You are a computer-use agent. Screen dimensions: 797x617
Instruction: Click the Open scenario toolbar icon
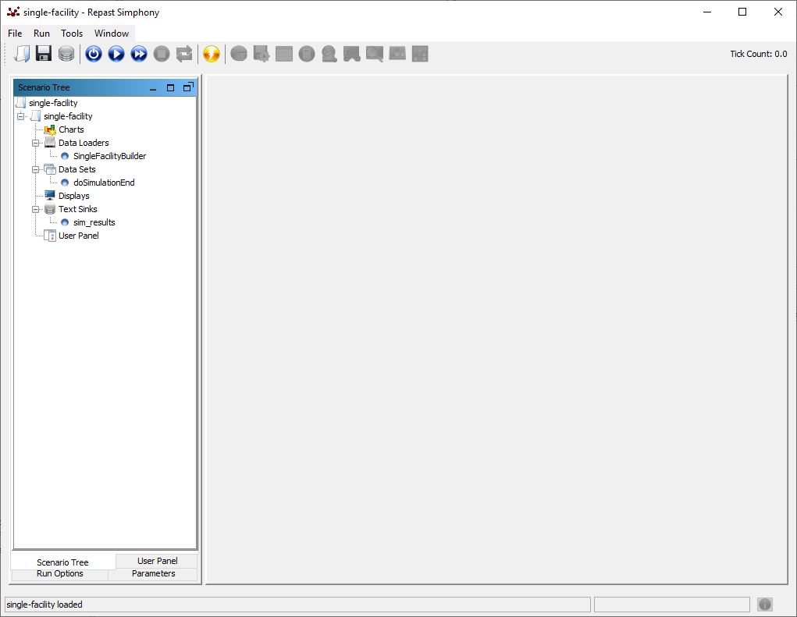[x=22, y=54]
